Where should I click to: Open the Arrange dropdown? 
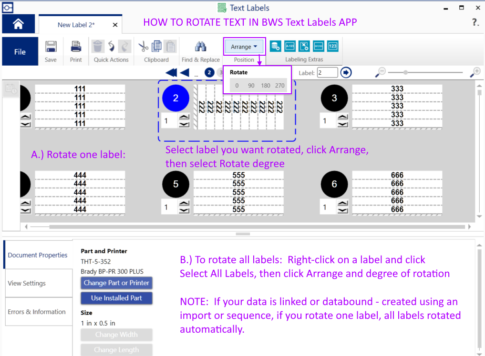(x=244, y=46)
